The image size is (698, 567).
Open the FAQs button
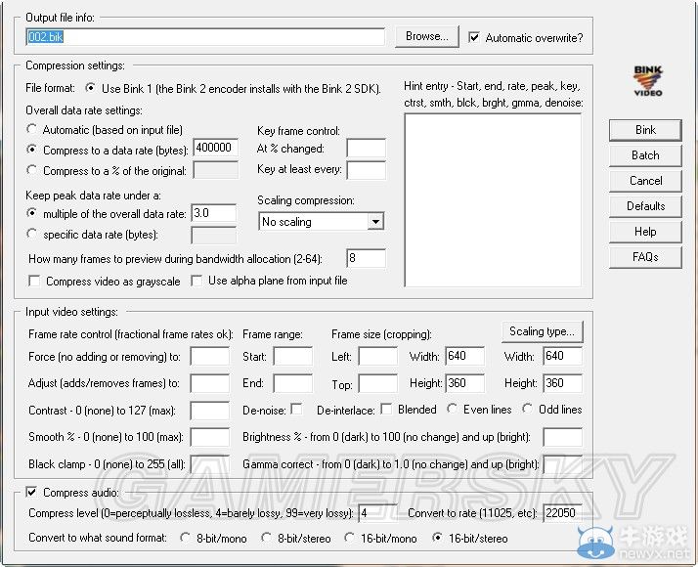645,257
